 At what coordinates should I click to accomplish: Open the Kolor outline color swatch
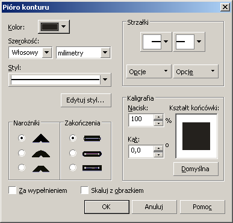click(54, 27)
